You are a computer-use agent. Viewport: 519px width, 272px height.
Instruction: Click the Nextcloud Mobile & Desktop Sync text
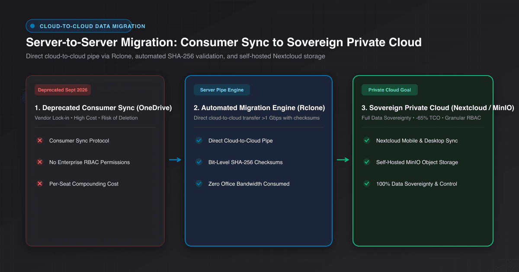point(417,141)
